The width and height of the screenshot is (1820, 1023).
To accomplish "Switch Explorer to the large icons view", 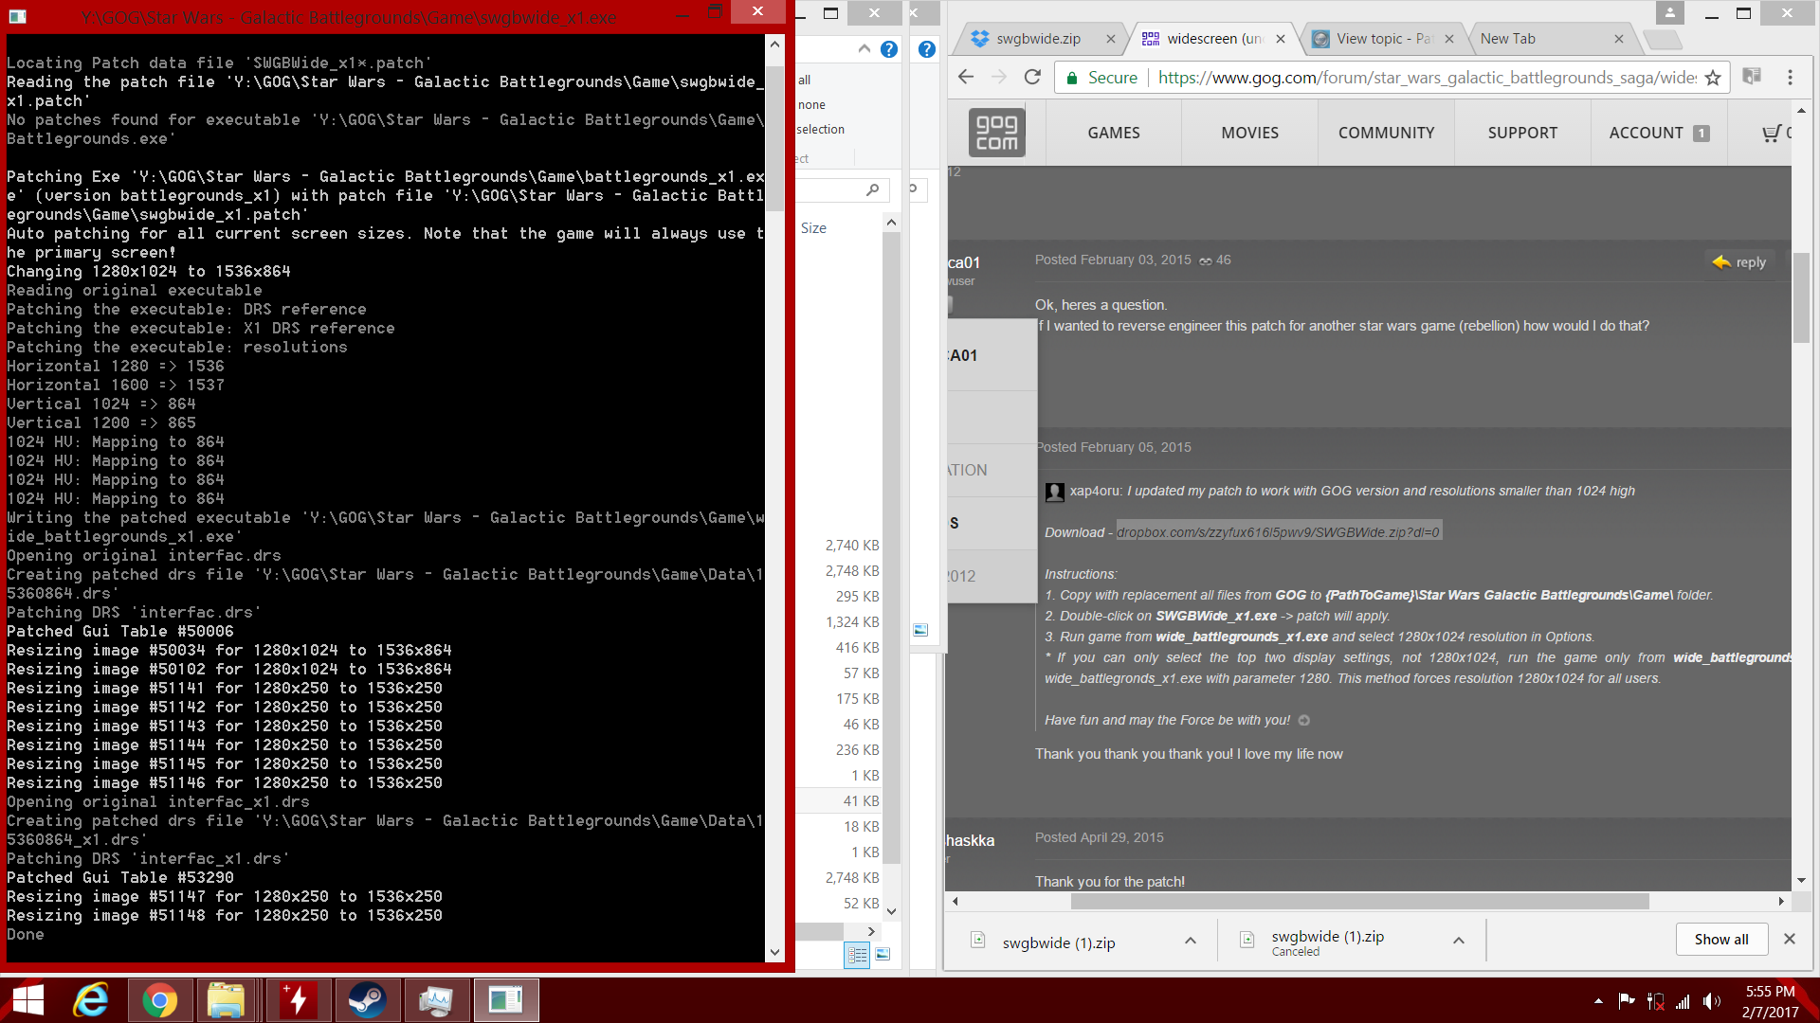I will (x=883, y=955).
